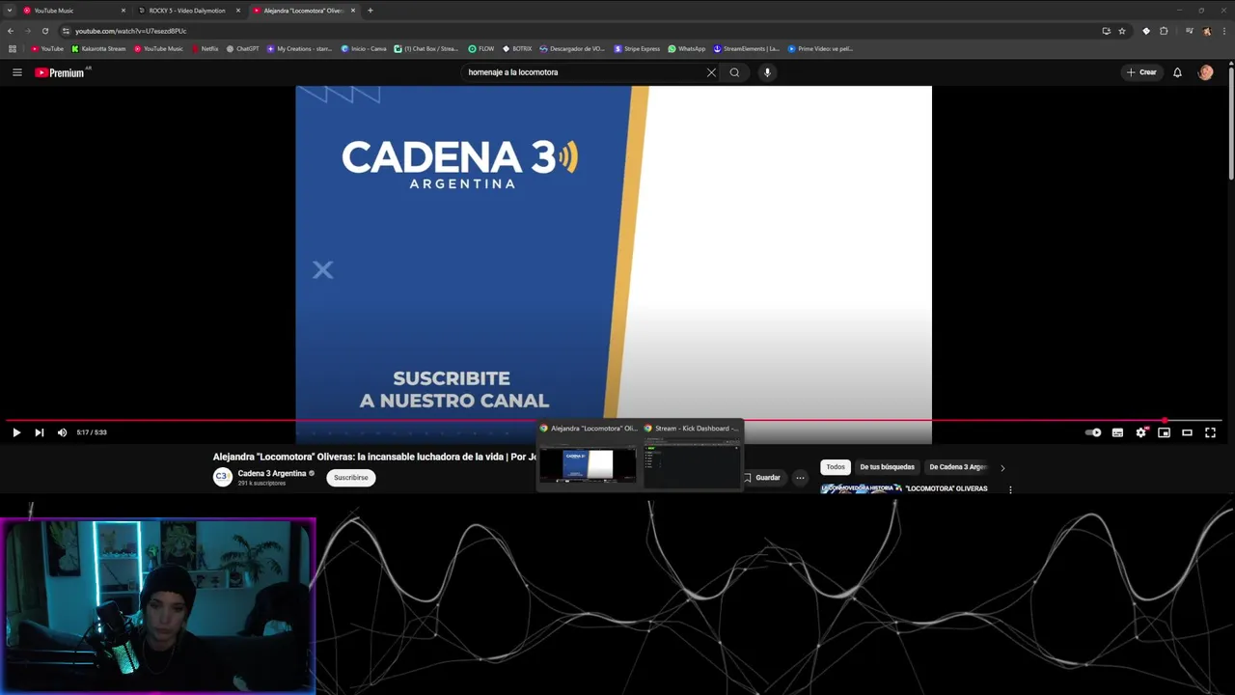Viewport: 1235px width, 695px height.
Task: Open Cadena 3 Argentina channel avatar
Action: (x=223, y=477)
